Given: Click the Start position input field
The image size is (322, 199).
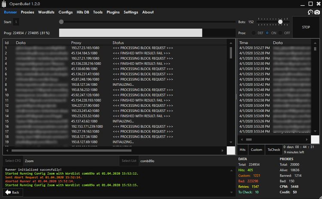Looking at the screenshot, I should (x=16, y=22).
